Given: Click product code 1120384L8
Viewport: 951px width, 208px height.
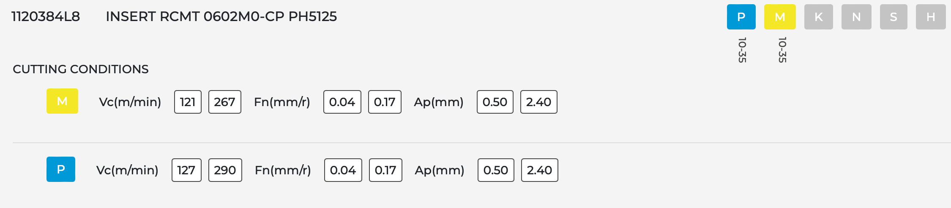Looking at the screenshot, I should pos(46,16).
